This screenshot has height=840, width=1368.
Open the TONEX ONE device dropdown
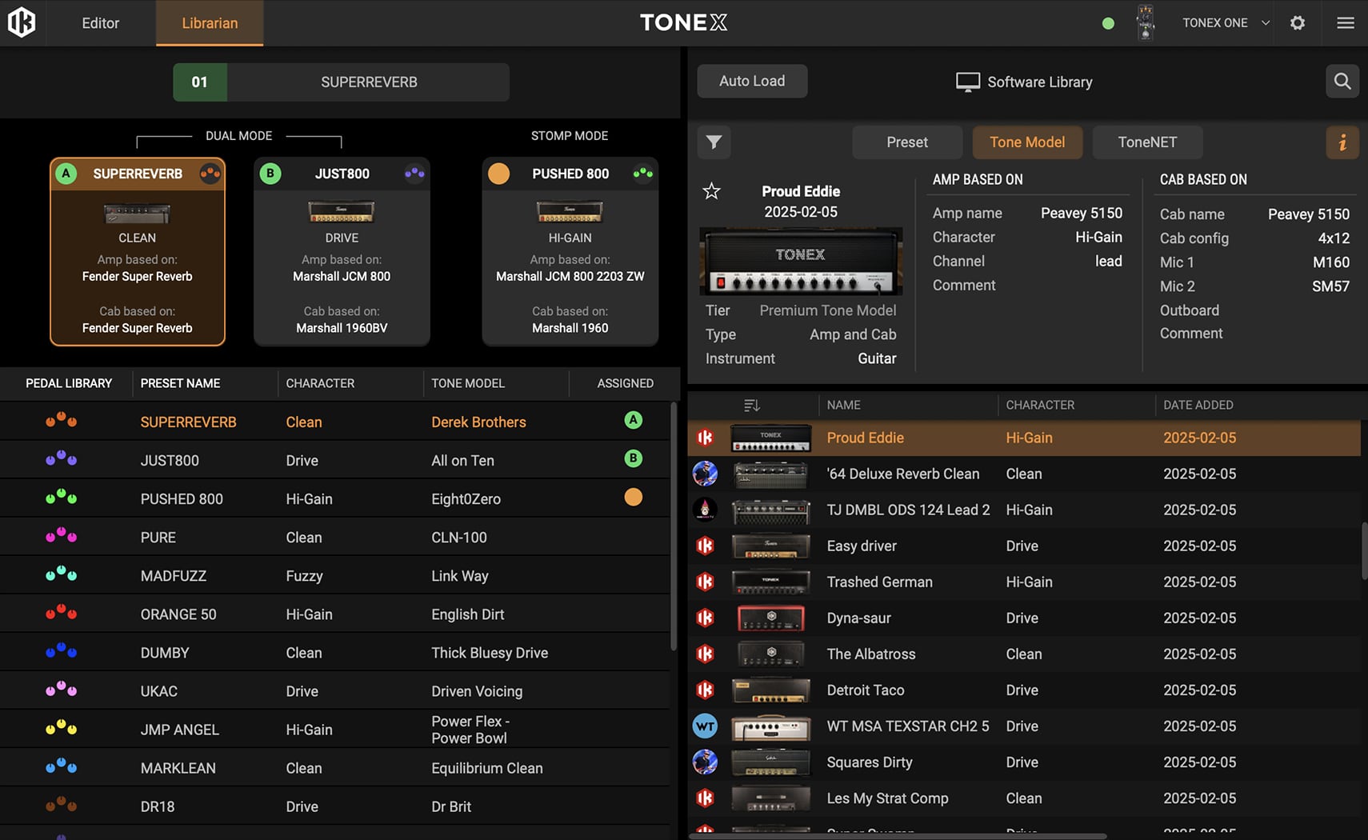click(x=1224, y=22)
